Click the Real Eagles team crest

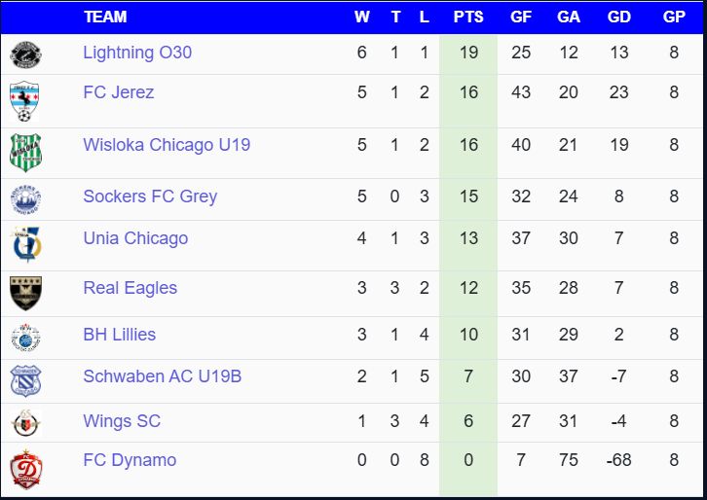[x=25, y=292]
